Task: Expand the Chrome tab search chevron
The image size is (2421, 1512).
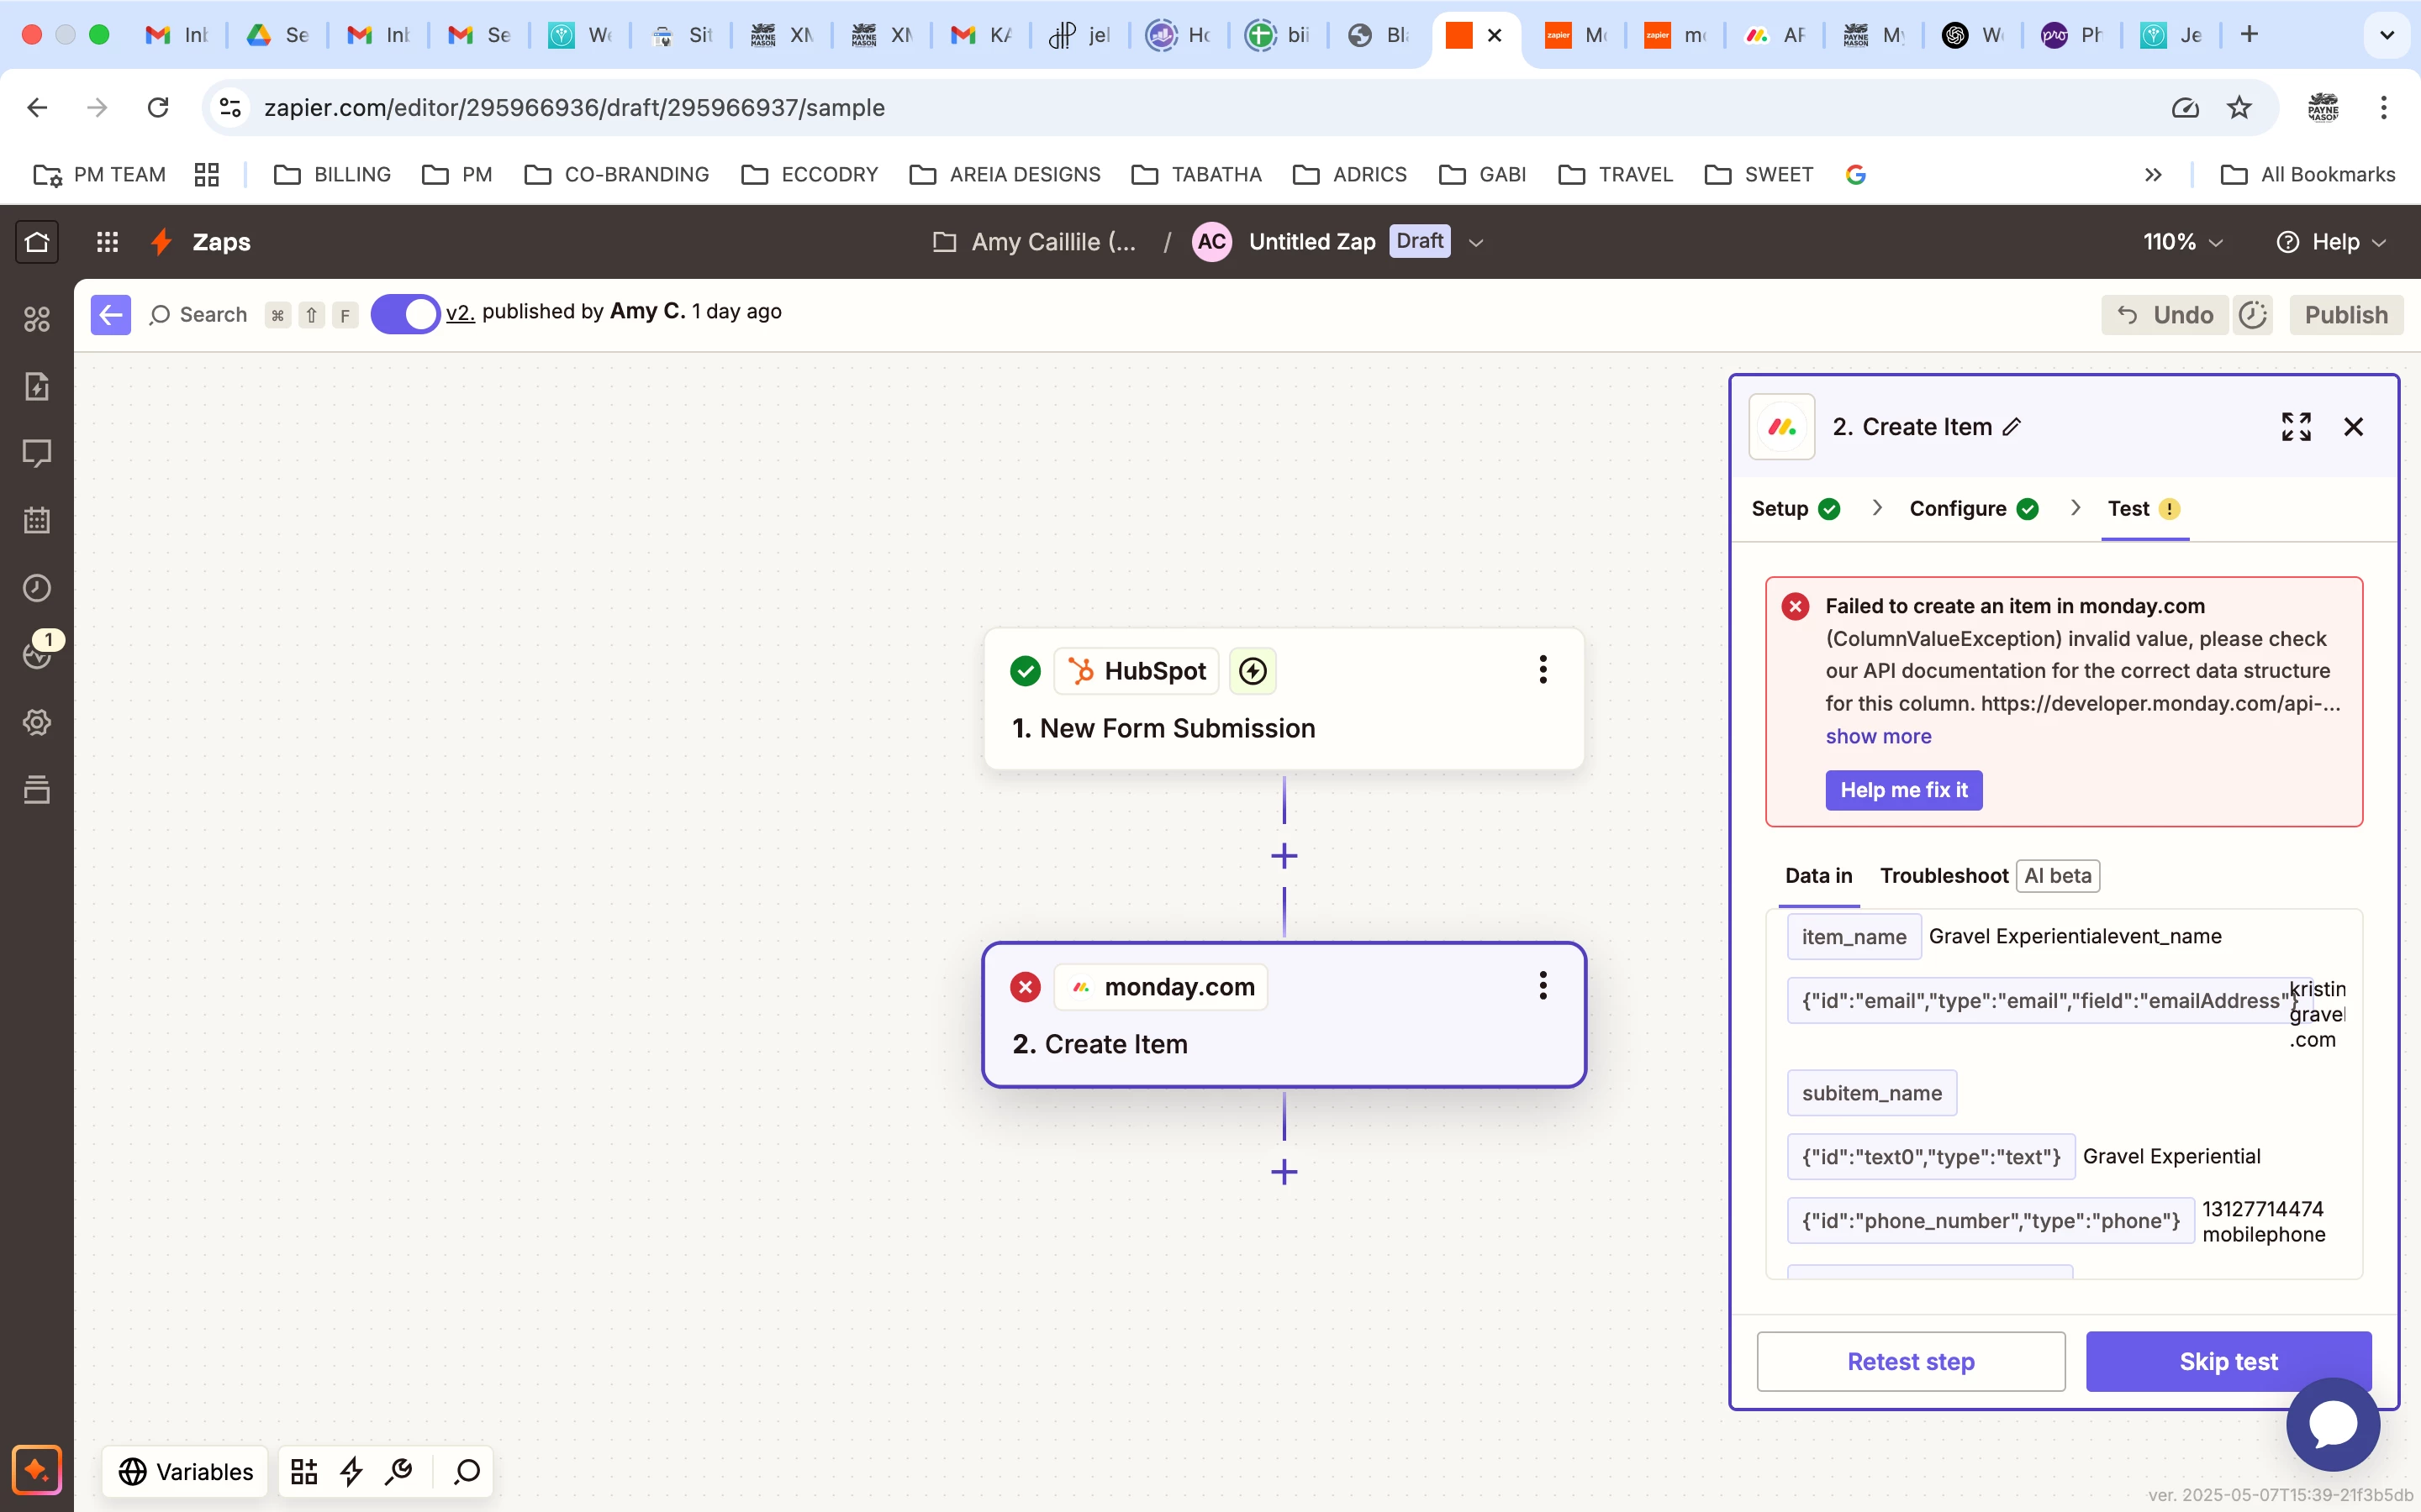Action: (x=2387, y=35)
